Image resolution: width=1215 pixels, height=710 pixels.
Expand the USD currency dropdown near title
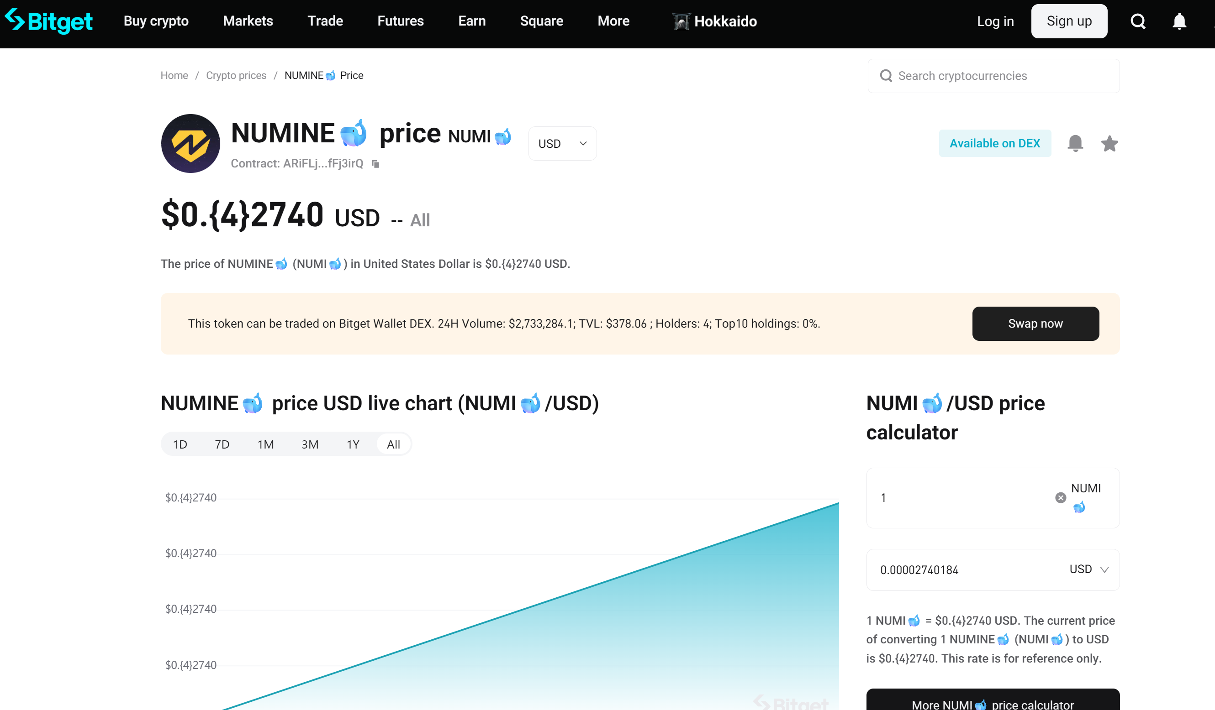562,144
